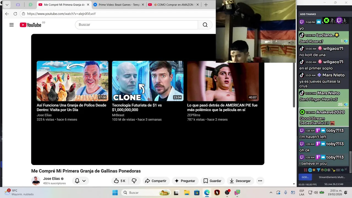Click the ESP LAA language indicator
352x198 pixels.
302,193
